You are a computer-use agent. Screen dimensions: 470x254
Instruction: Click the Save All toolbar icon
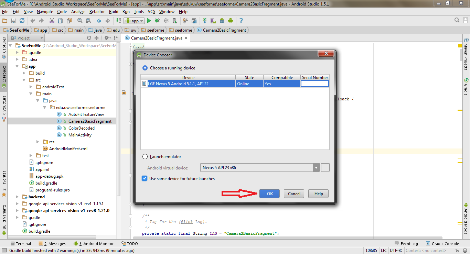(13, 21)
